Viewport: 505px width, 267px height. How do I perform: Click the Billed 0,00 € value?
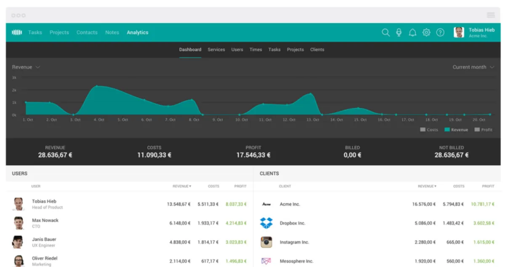pos(352,155)
